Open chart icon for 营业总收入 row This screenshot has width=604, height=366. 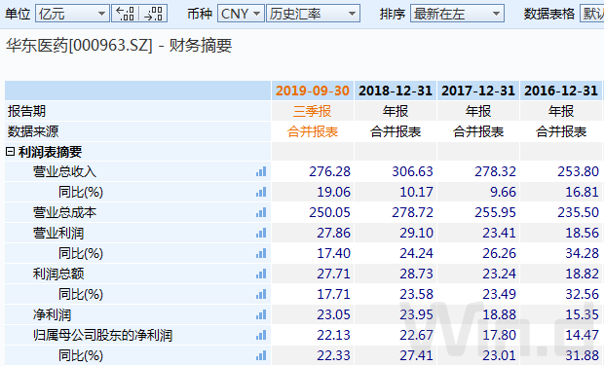tap(261, 171)
